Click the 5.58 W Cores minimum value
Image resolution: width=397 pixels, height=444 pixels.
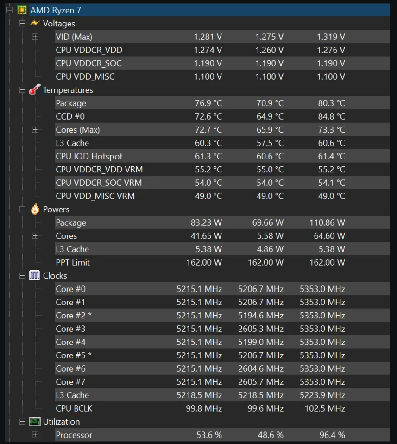tap(270, 236)
